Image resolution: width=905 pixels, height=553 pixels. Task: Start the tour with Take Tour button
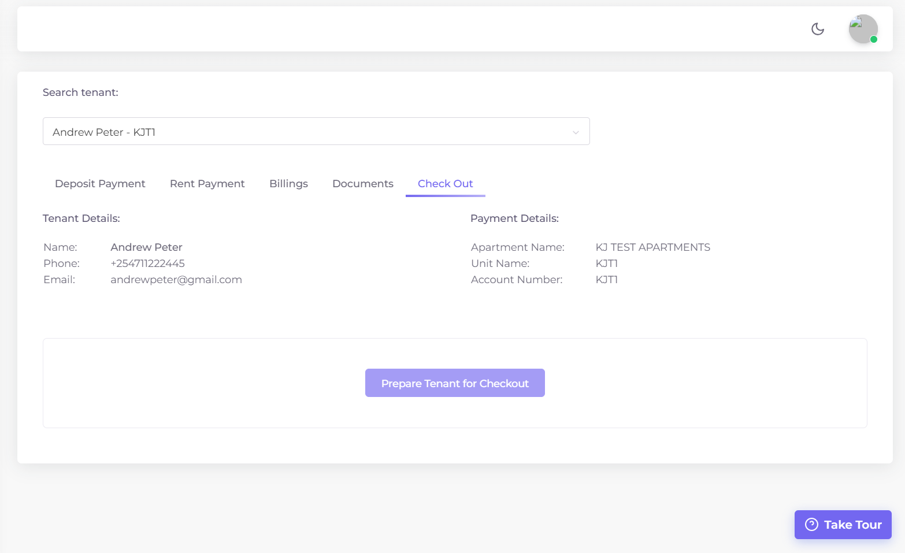(x=843, y=525)
